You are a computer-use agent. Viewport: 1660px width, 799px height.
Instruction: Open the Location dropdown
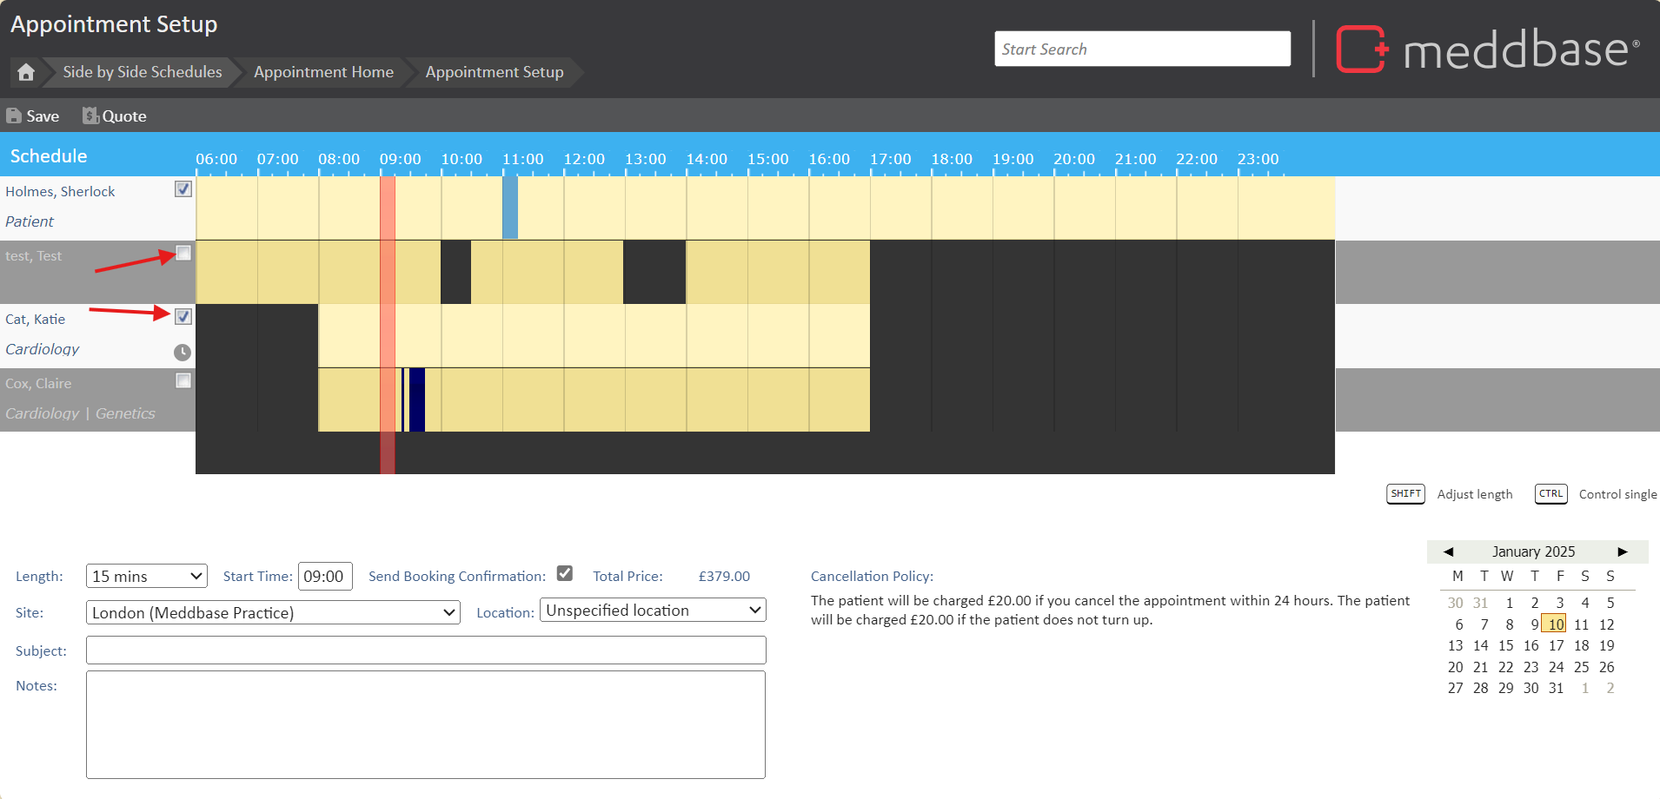pos(653,611)
